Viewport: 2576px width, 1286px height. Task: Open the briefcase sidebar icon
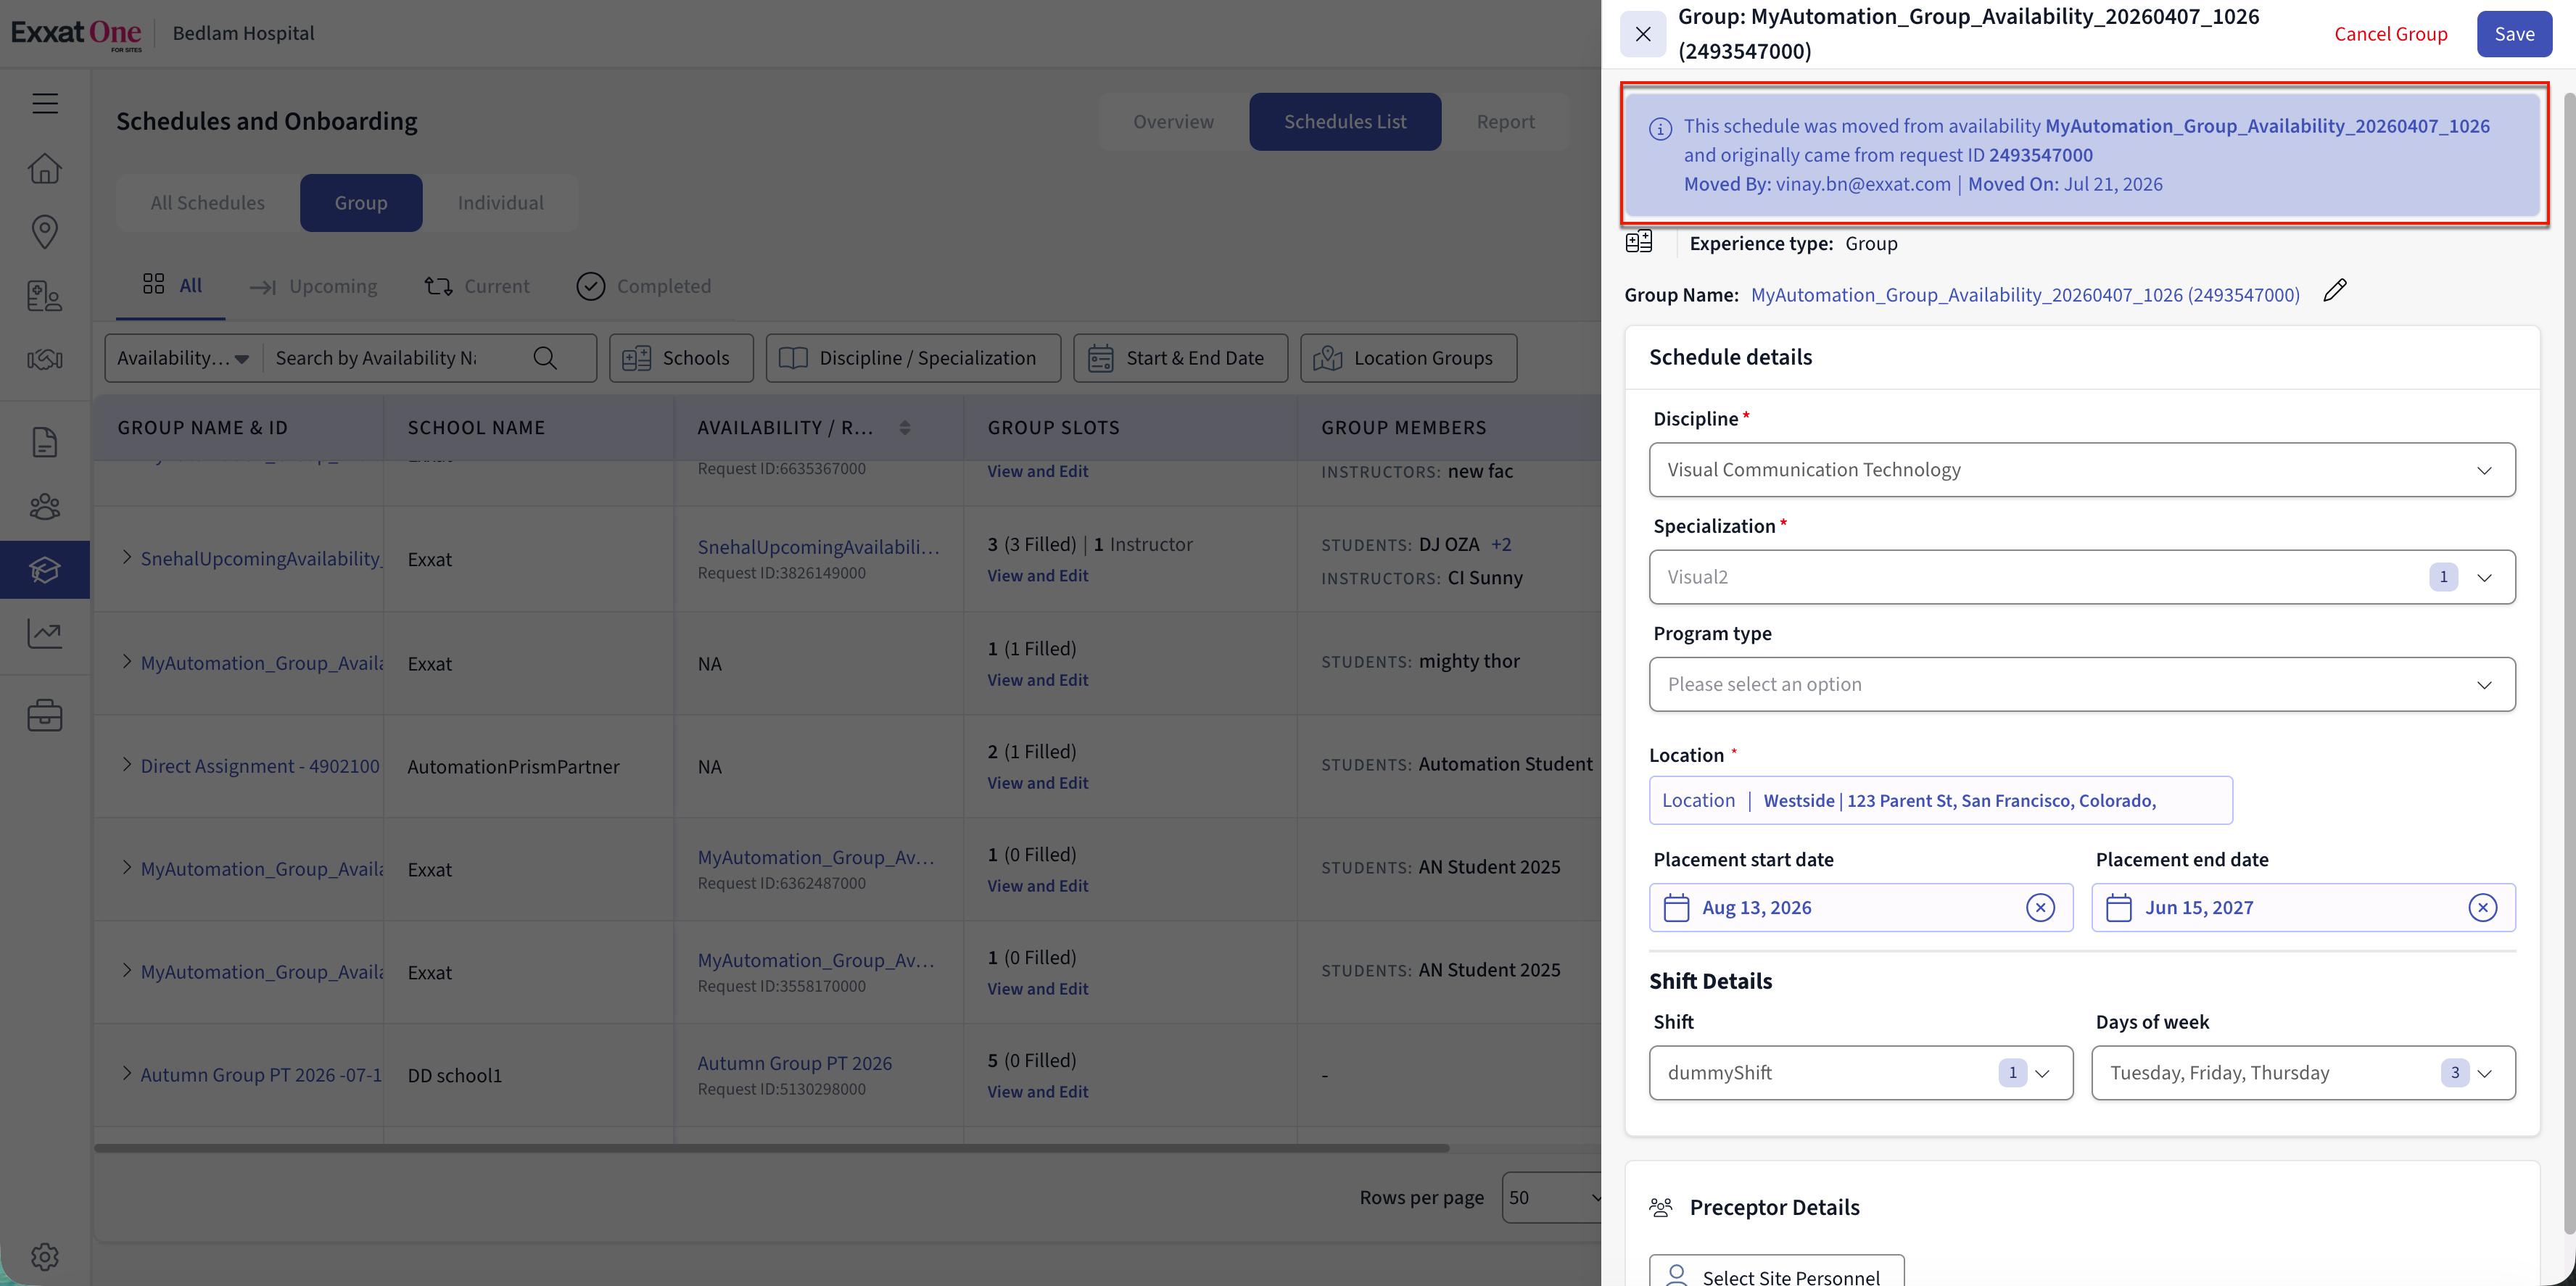(45, 715)
